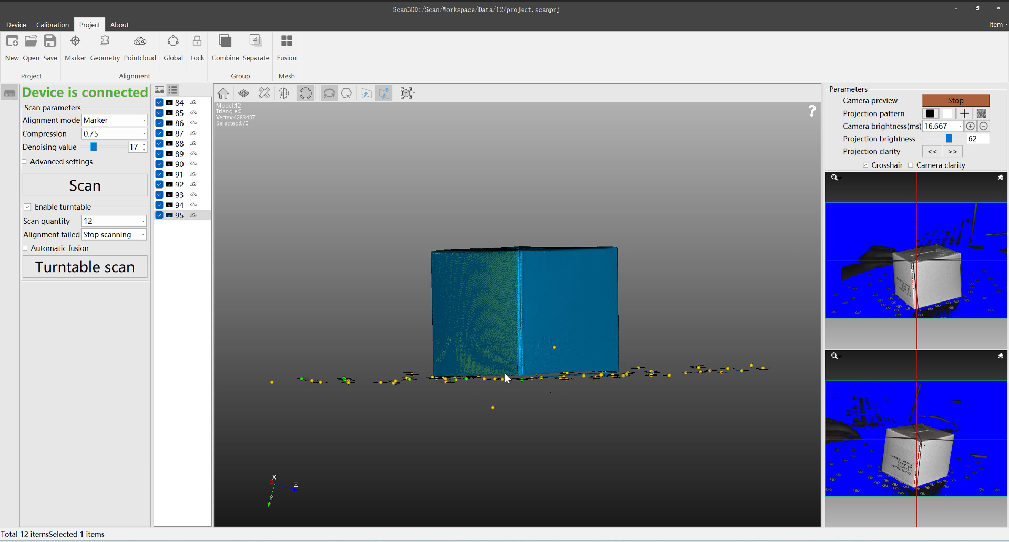Open the About tab
The height and width of the screenshot is (542, 1009).
tap(119, 25)
